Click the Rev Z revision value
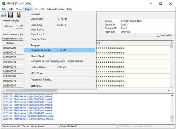Image resolution: width=176 pixels, height=129 pixels. click(124, 28)
